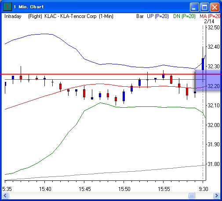Minimize the 1 Min. Chart window
The height and width of the screenshot is (201, 222).
pos(194,7)
